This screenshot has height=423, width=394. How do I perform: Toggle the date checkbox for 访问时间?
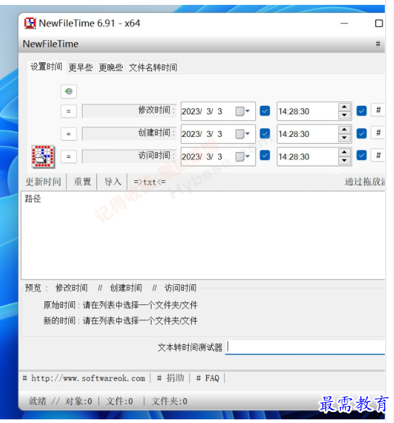(x=264, y=155)
